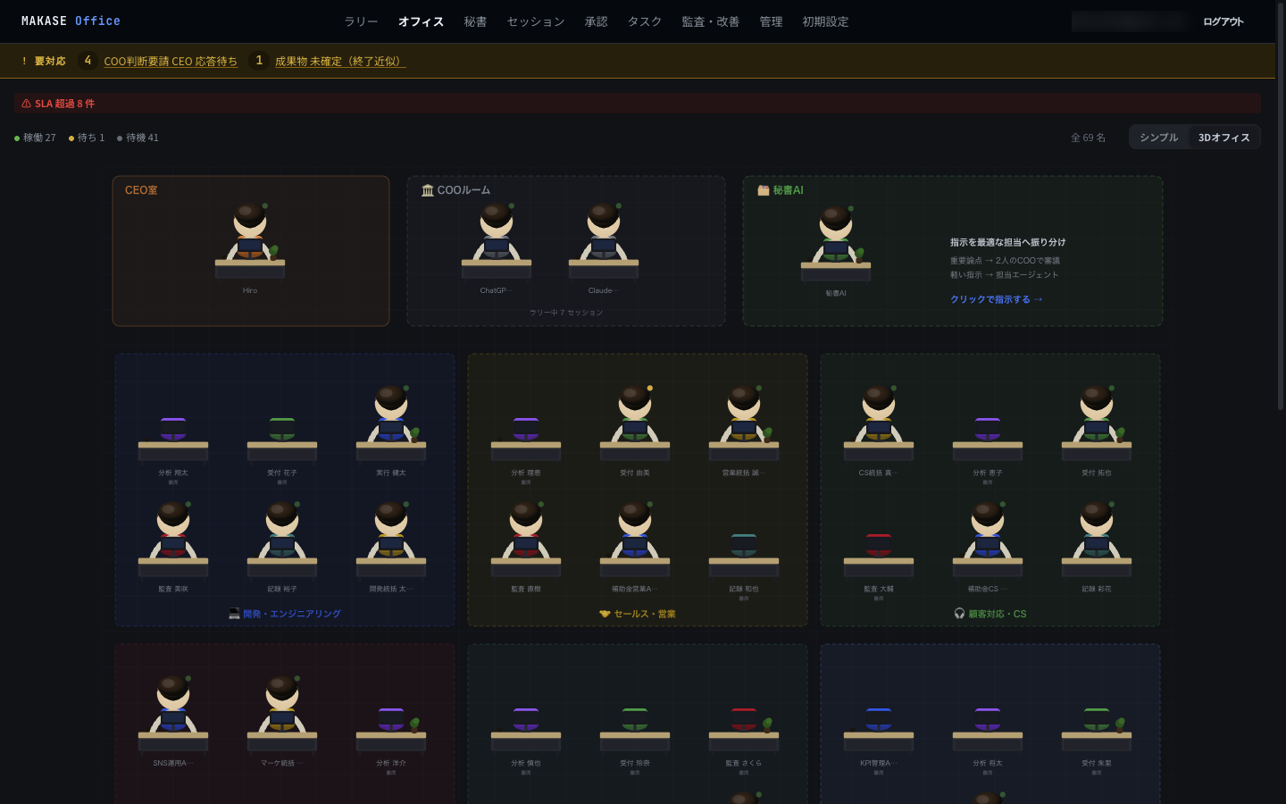Click the MAKASE Office logo

click(x=71, y=21)
